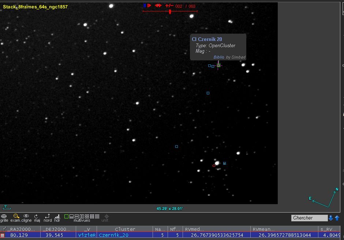Click the VizieR link in the table row
The height and width of the screenshot is (240, 344).
click(87, 235)
